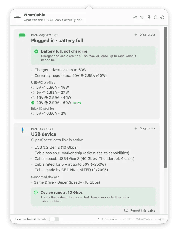The height and width of the screenshot is (235, 178).
Task: Select the 15V @ 2.99A - 45W profile
Action: point(51,97)
